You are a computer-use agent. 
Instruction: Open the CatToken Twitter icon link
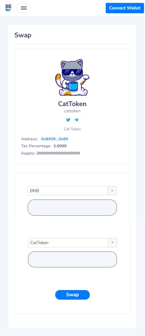tap(68, 120)
